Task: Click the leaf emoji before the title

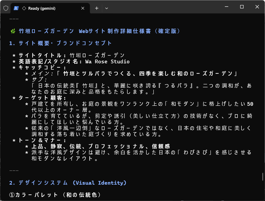Action: [13, 31]
